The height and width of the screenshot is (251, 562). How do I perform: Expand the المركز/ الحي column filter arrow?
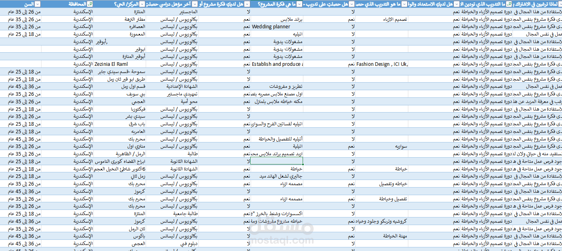click(142, 4)
